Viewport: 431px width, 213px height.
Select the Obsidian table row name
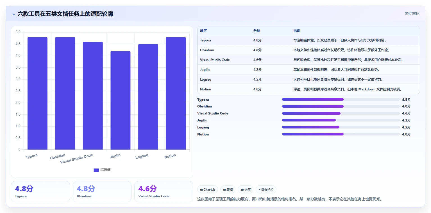(x=207, y=50)
